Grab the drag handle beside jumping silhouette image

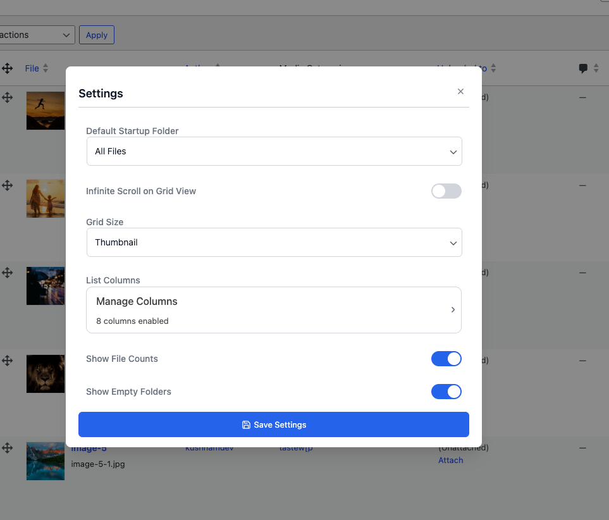point(8,97)
